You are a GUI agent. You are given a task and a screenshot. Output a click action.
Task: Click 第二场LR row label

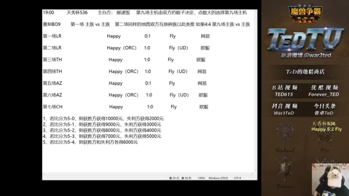pos(52,48)
